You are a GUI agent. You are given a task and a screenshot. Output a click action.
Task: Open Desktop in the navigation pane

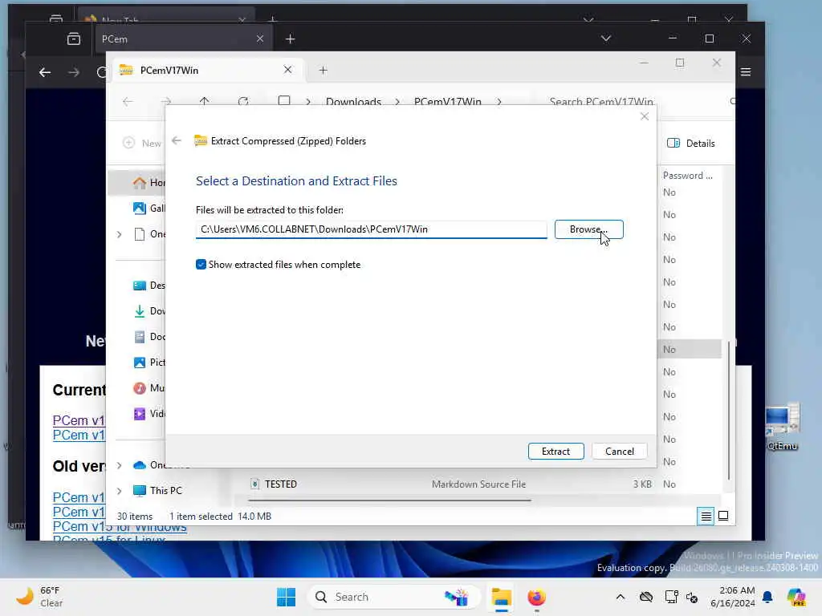(149, 285)
